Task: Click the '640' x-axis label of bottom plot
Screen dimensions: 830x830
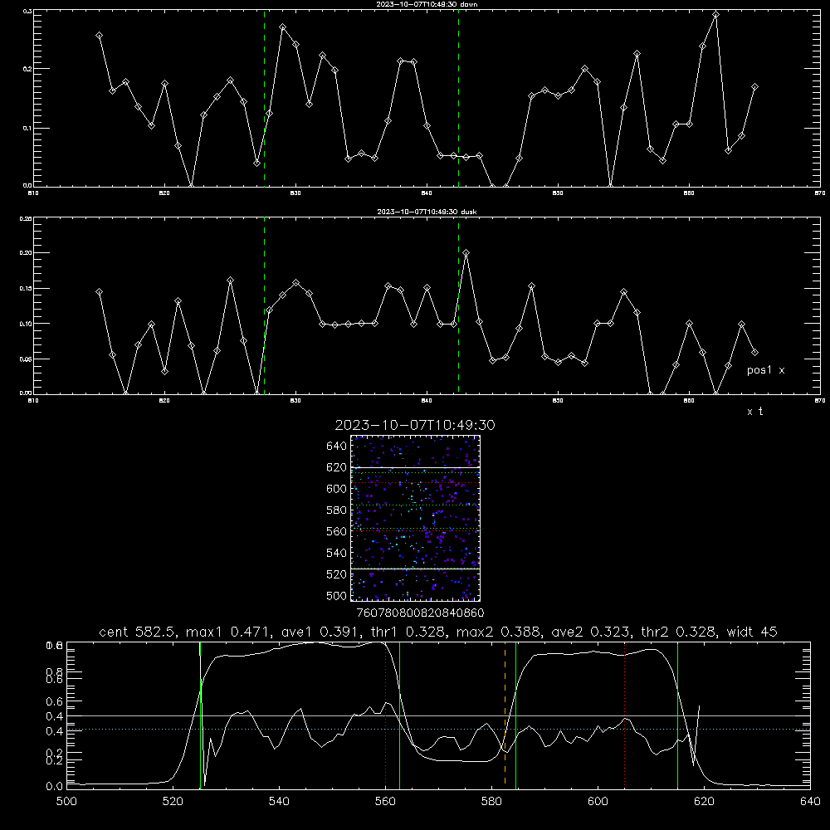Action: pyautogui.click(x=810, y=802)
